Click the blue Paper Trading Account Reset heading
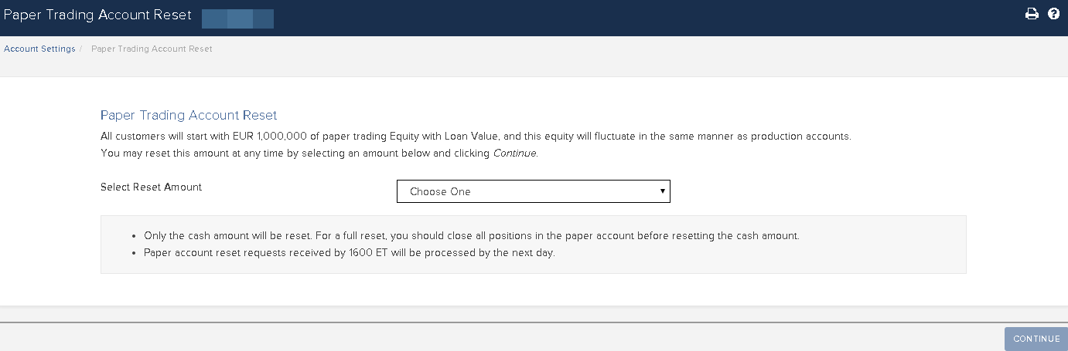 tap(189, 116)
